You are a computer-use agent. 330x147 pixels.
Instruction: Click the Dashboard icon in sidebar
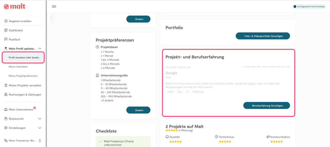tap(6, 30)
